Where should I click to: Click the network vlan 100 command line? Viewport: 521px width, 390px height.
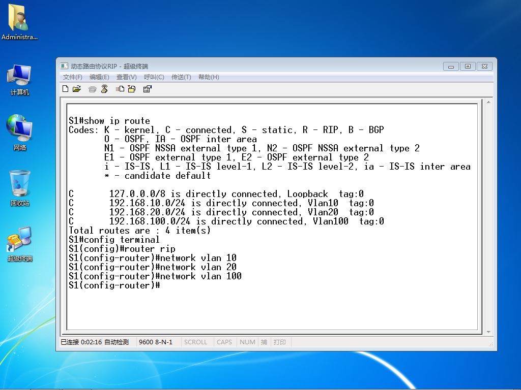155,276
